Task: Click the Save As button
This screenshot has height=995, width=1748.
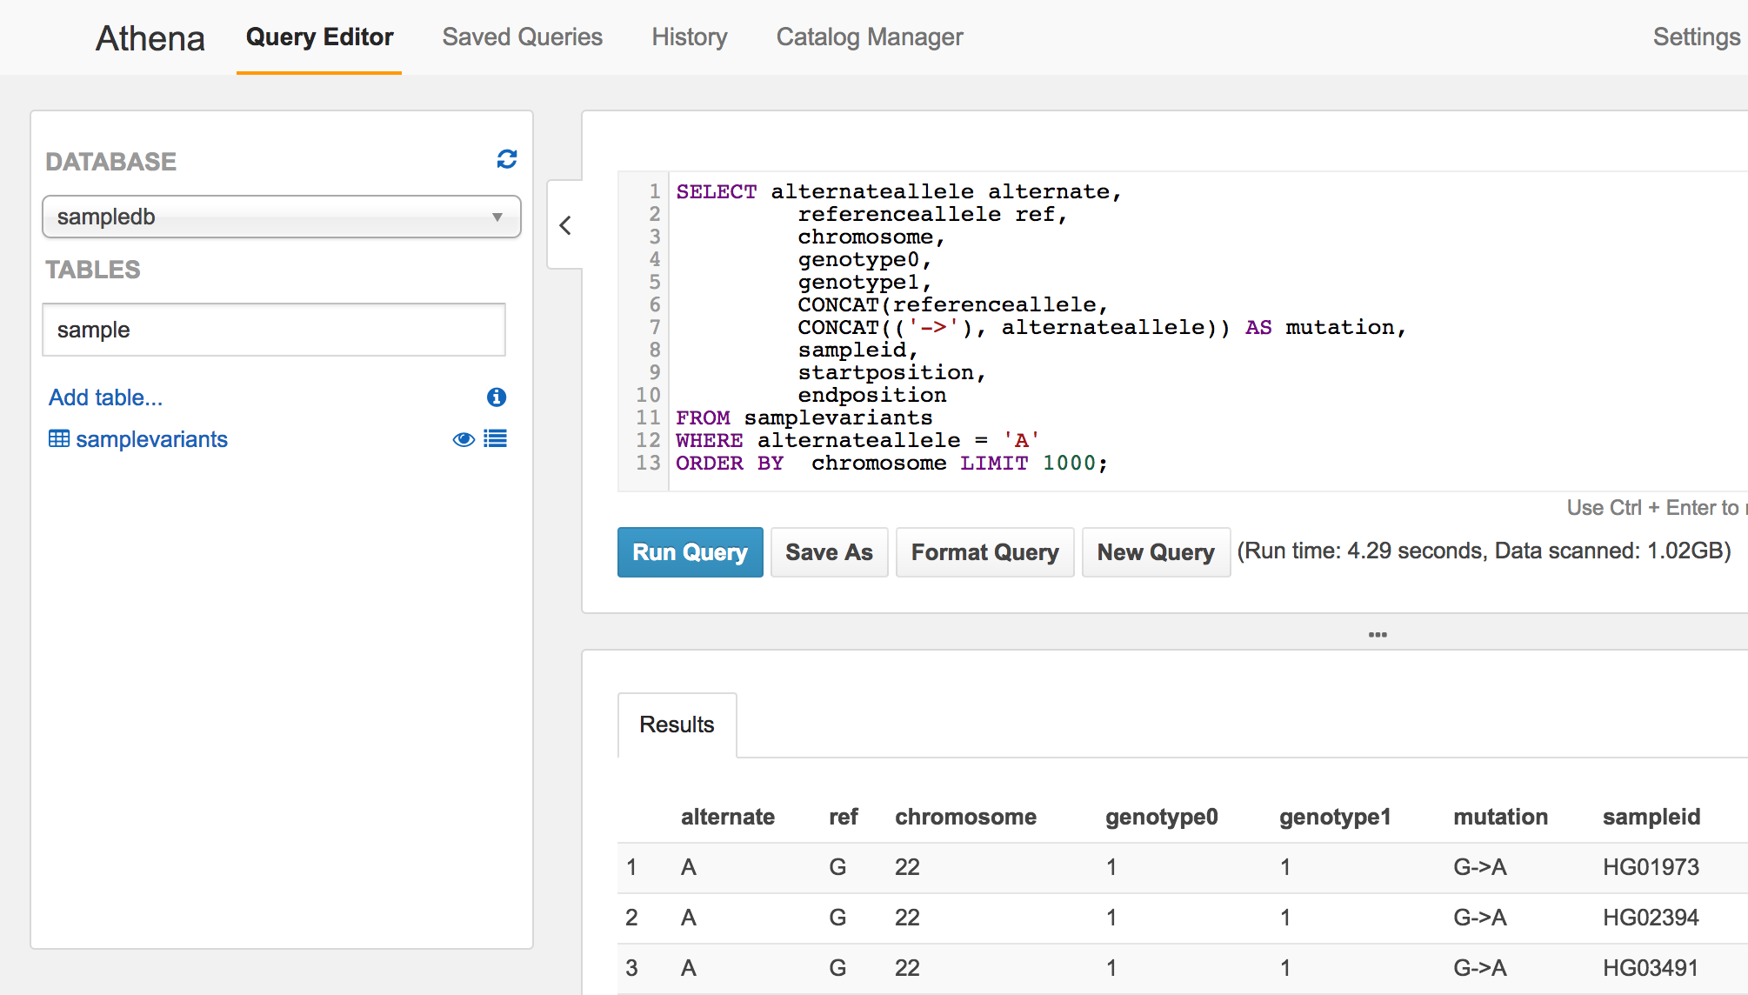Action: click(x=829, y=552)
